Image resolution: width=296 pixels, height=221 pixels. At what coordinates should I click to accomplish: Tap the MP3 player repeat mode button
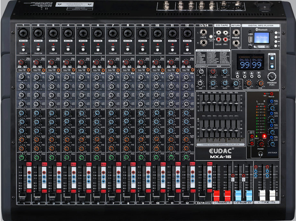pos(276,33)
